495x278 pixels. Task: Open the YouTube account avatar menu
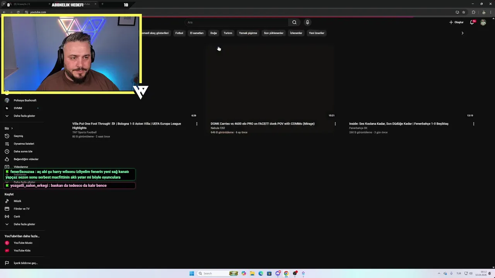click(483, 22)
